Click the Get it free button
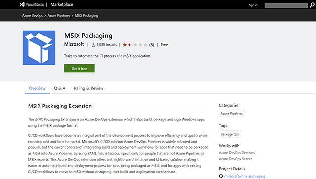Viewport: 316px width, 179px height. [x=79, y=69]
